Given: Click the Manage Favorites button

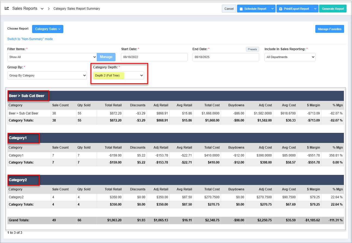Looking at the screenshot, I should [329, 29].
